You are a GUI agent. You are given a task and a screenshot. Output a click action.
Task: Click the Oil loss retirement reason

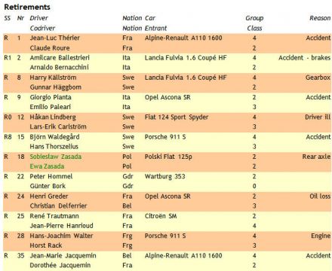point(320,196)
